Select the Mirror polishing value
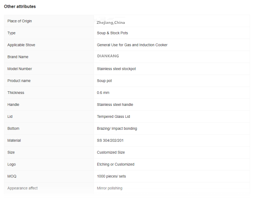The image size is (254, 204). [110, 188]
